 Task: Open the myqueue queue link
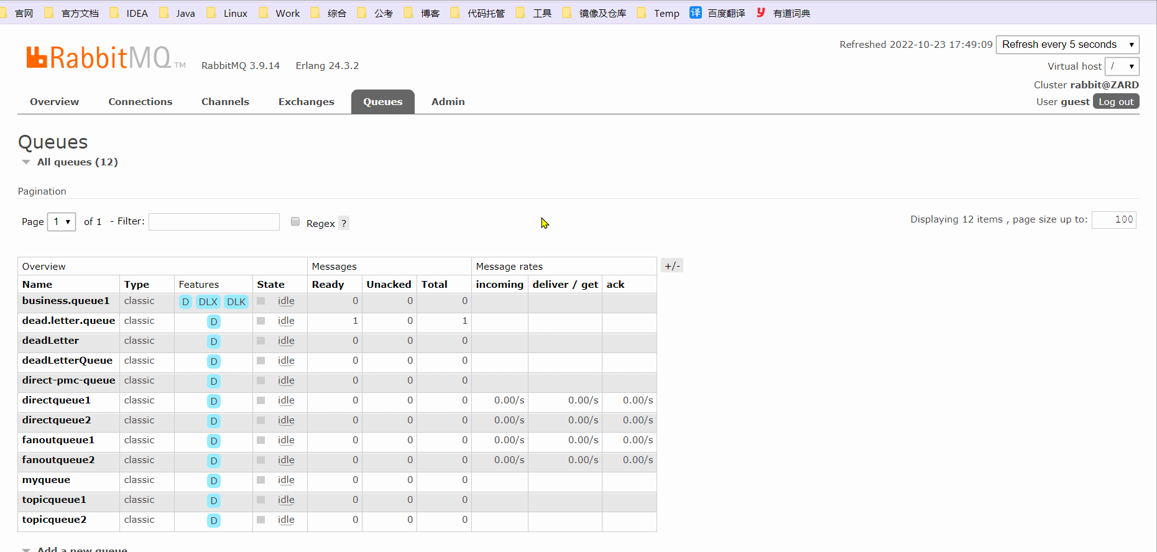[x=47, y=480]
